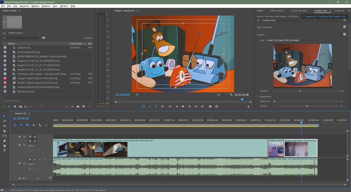Screen dimensions: 351x192
Task: Select the Type tool
Action: 5,151
